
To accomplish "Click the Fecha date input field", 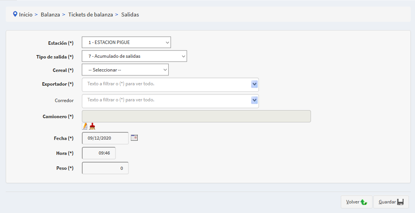I will [x=105, y=138].
